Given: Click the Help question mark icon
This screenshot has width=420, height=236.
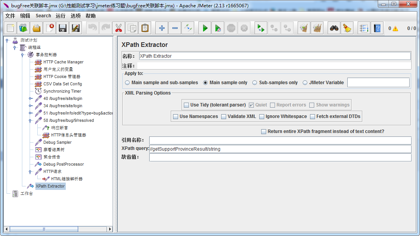Looking at the screenshot, I should coord(377,28).
